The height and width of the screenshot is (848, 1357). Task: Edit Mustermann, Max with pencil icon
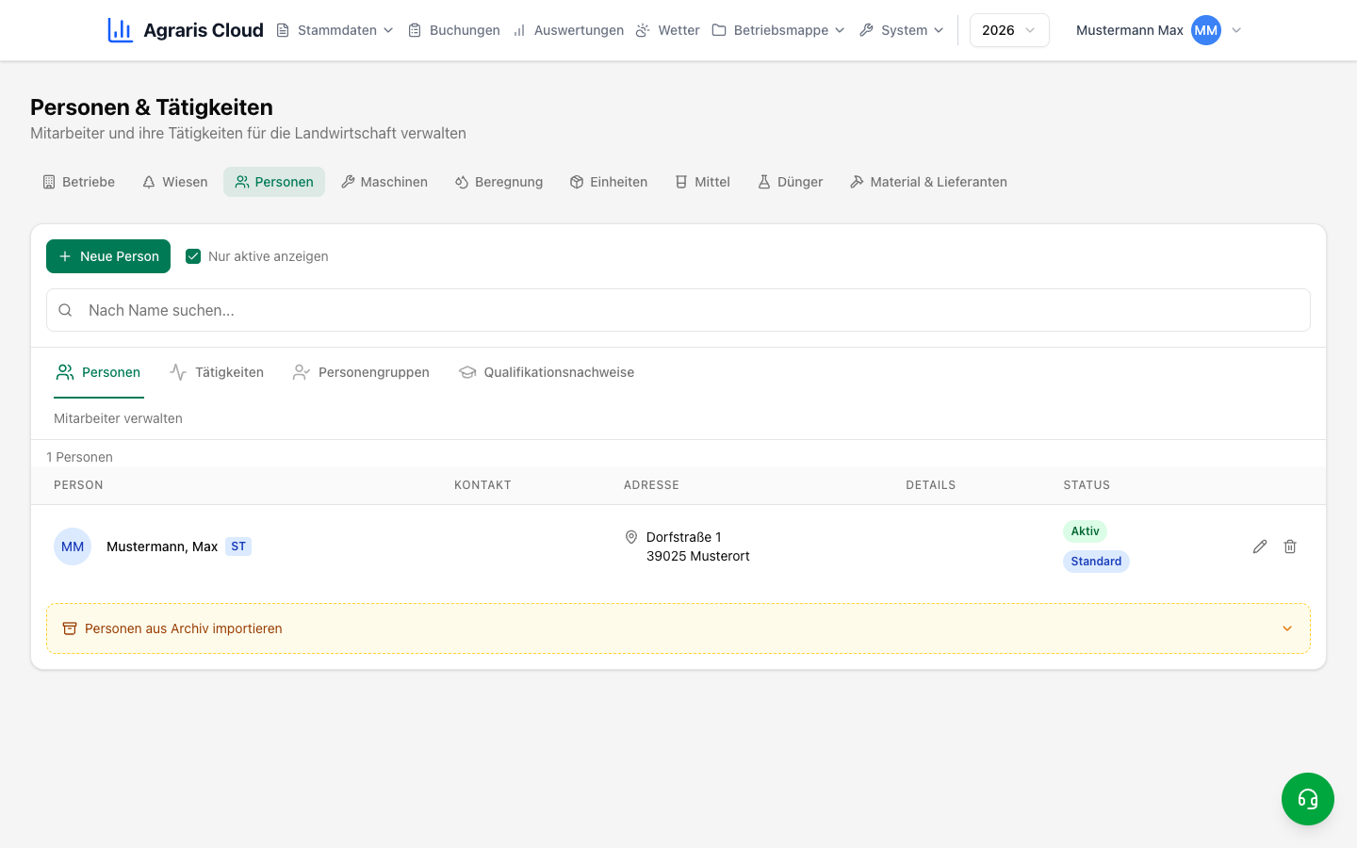pyautogui.click(x=1260, y=546)
